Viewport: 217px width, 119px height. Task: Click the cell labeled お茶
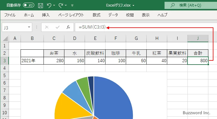[54, 53]
